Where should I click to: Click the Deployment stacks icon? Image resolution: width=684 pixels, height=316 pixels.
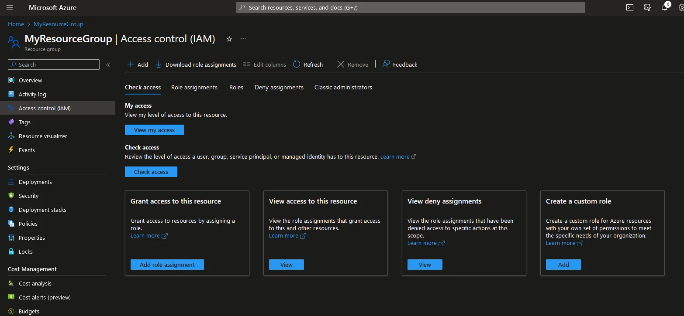11,210
